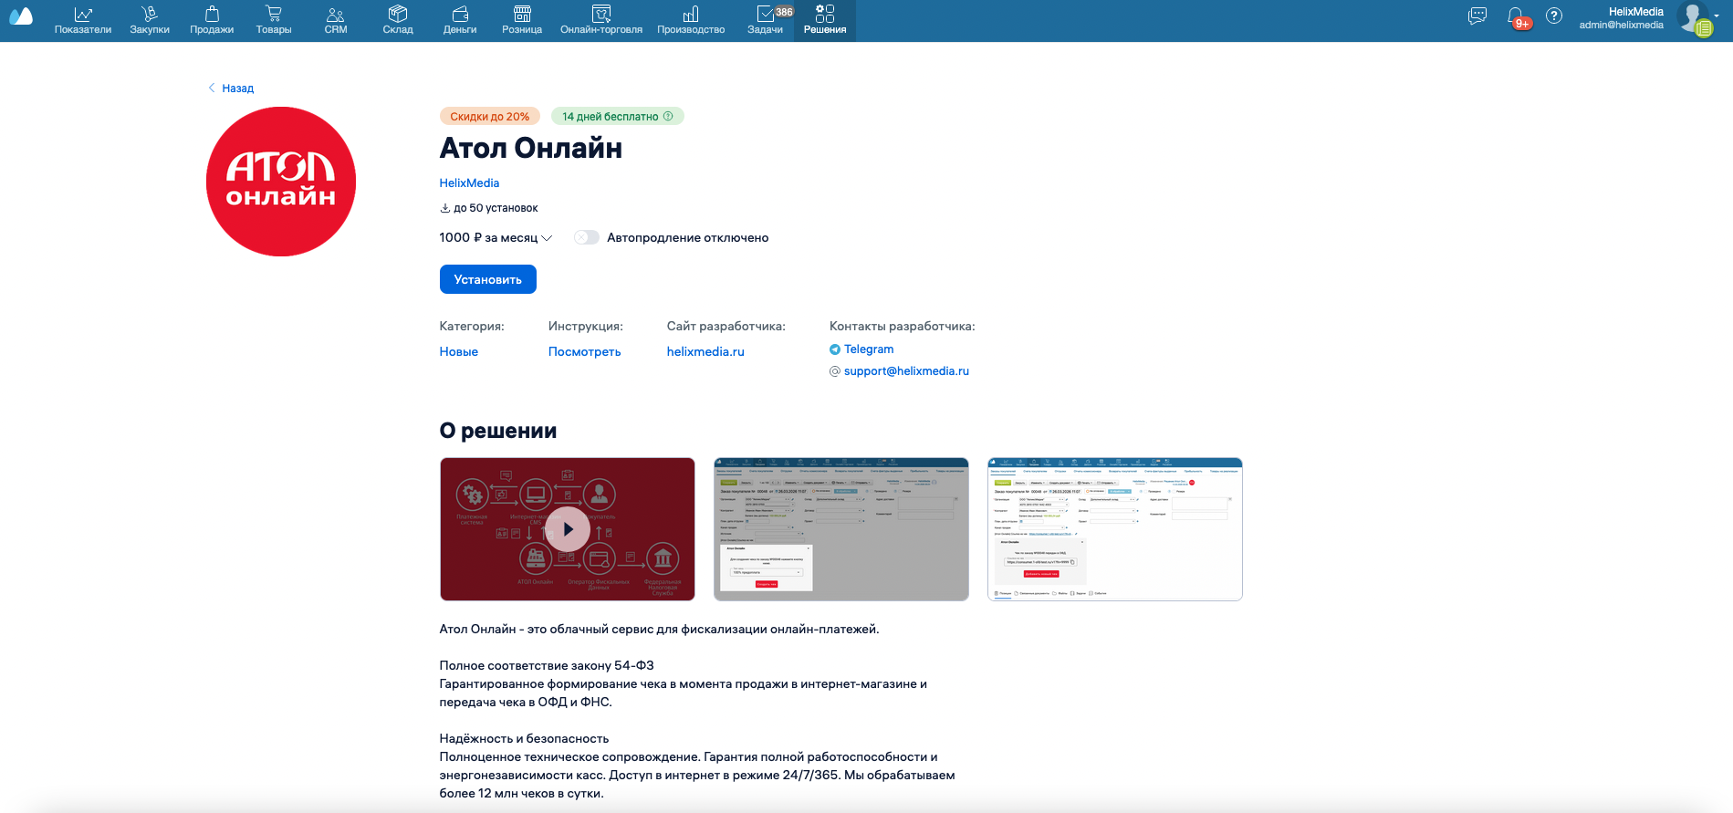Image resolution: width=1733 pixels, height=813 pixels.
Task: Click the Автопродление отключено label
Action: 688,237
